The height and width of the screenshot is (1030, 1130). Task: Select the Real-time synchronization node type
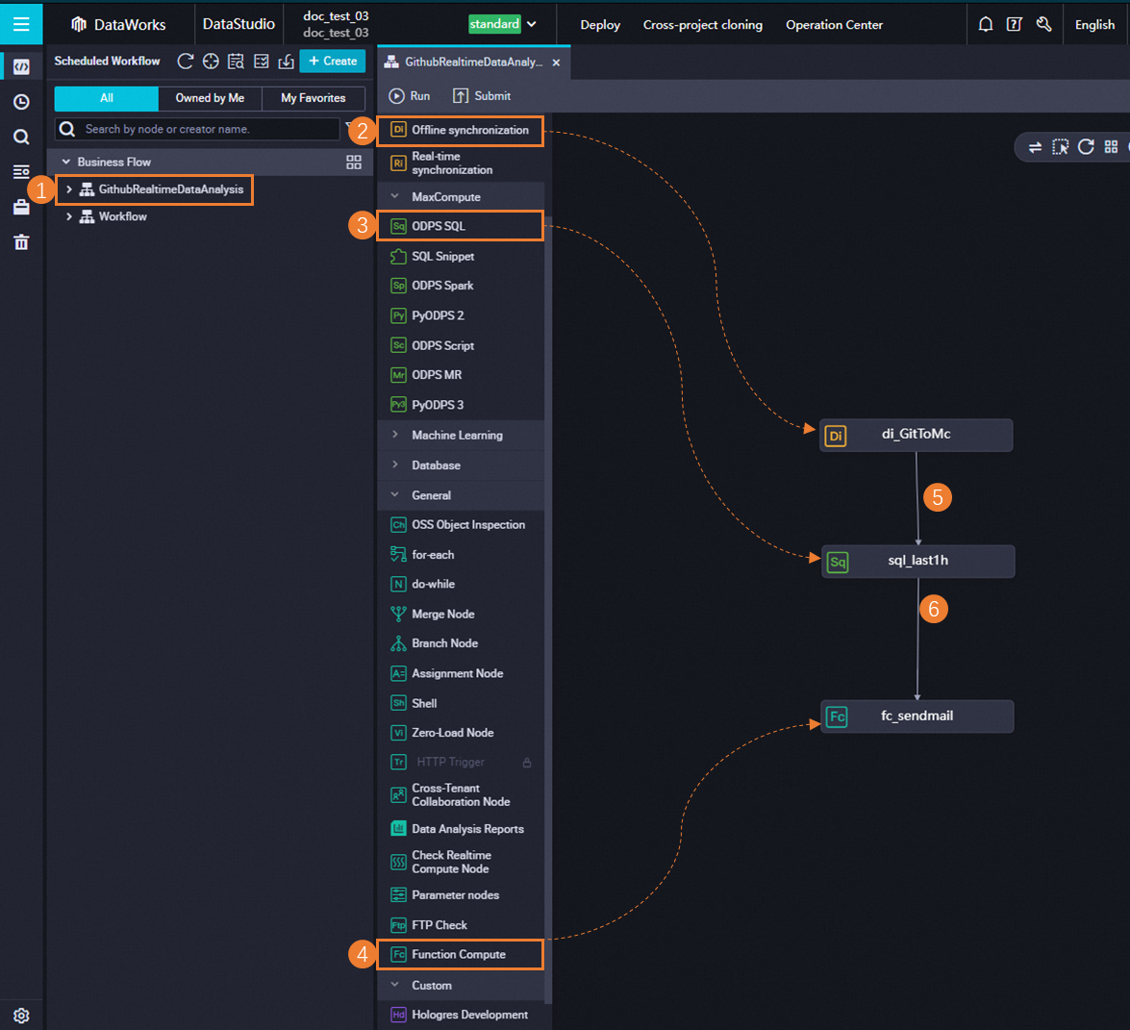(x=461, y=163)
